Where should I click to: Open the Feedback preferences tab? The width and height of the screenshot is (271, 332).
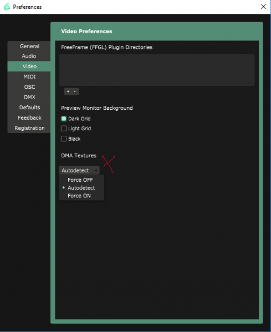pos(29,118)
